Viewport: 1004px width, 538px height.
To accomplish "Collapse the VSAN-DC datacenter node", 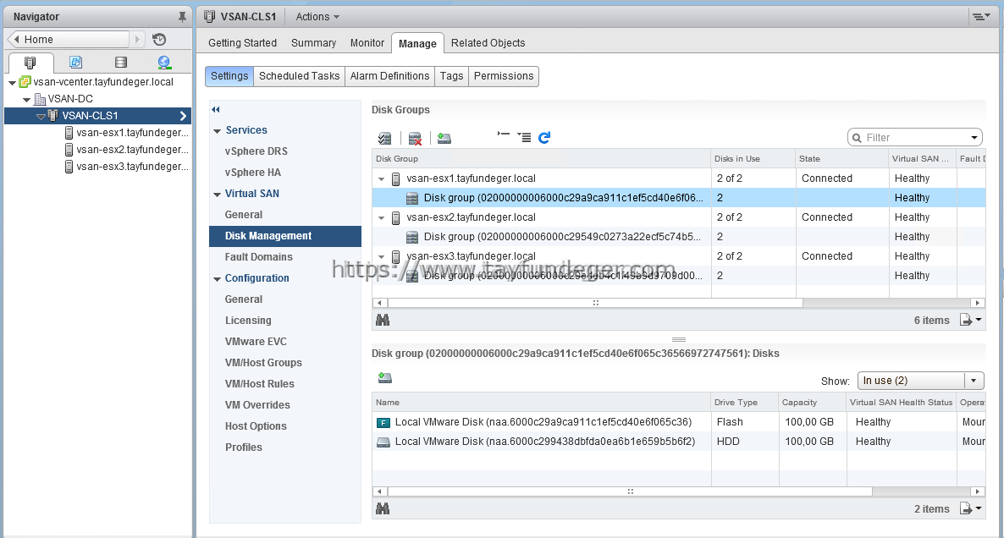I will point(26,100).
